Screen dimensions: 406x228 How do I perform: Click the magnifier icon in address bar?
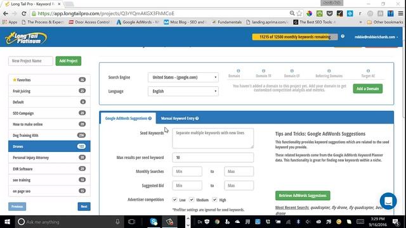tap(292, 13)
